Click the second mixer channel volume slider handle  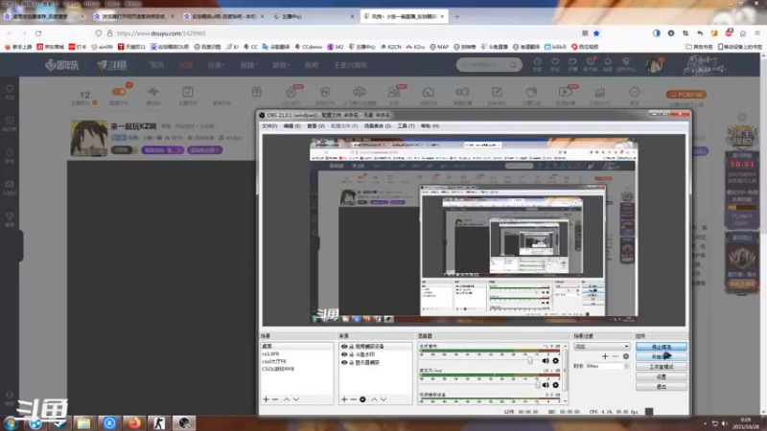(x=538, y=385)
